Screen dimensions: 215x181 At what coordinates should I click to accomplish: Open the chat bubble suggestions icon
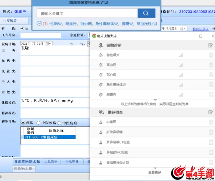tap(39, 24)
